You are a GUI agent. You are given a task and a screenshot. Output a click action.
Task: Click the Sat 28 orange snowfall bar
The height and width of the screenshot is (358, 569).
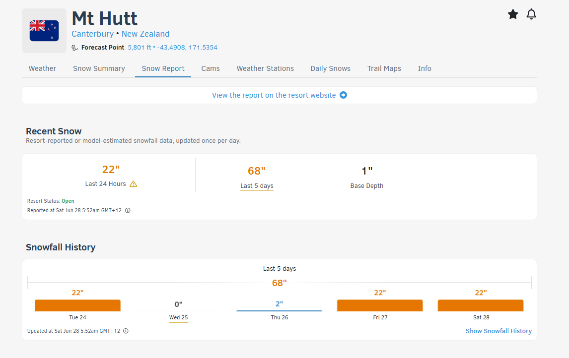(x=481, y=305)
